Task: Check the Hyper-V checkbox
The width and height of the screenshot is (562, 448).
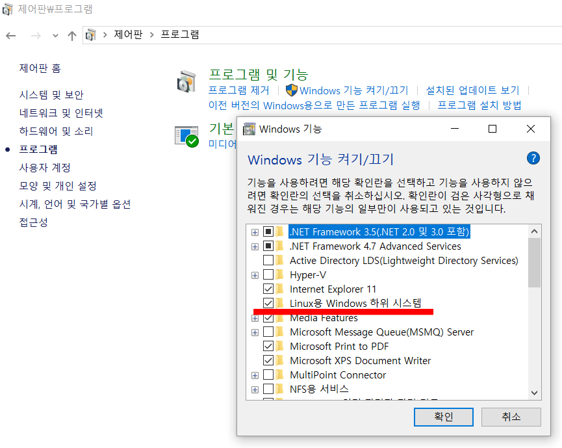Action: (268, 275)
